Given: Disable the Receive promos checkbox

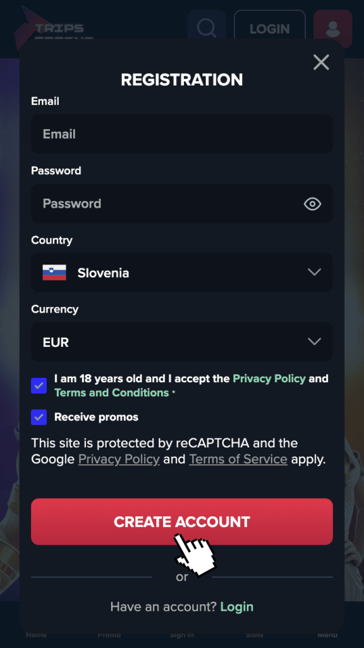Looking at the screenshot, I should [39, 417].
